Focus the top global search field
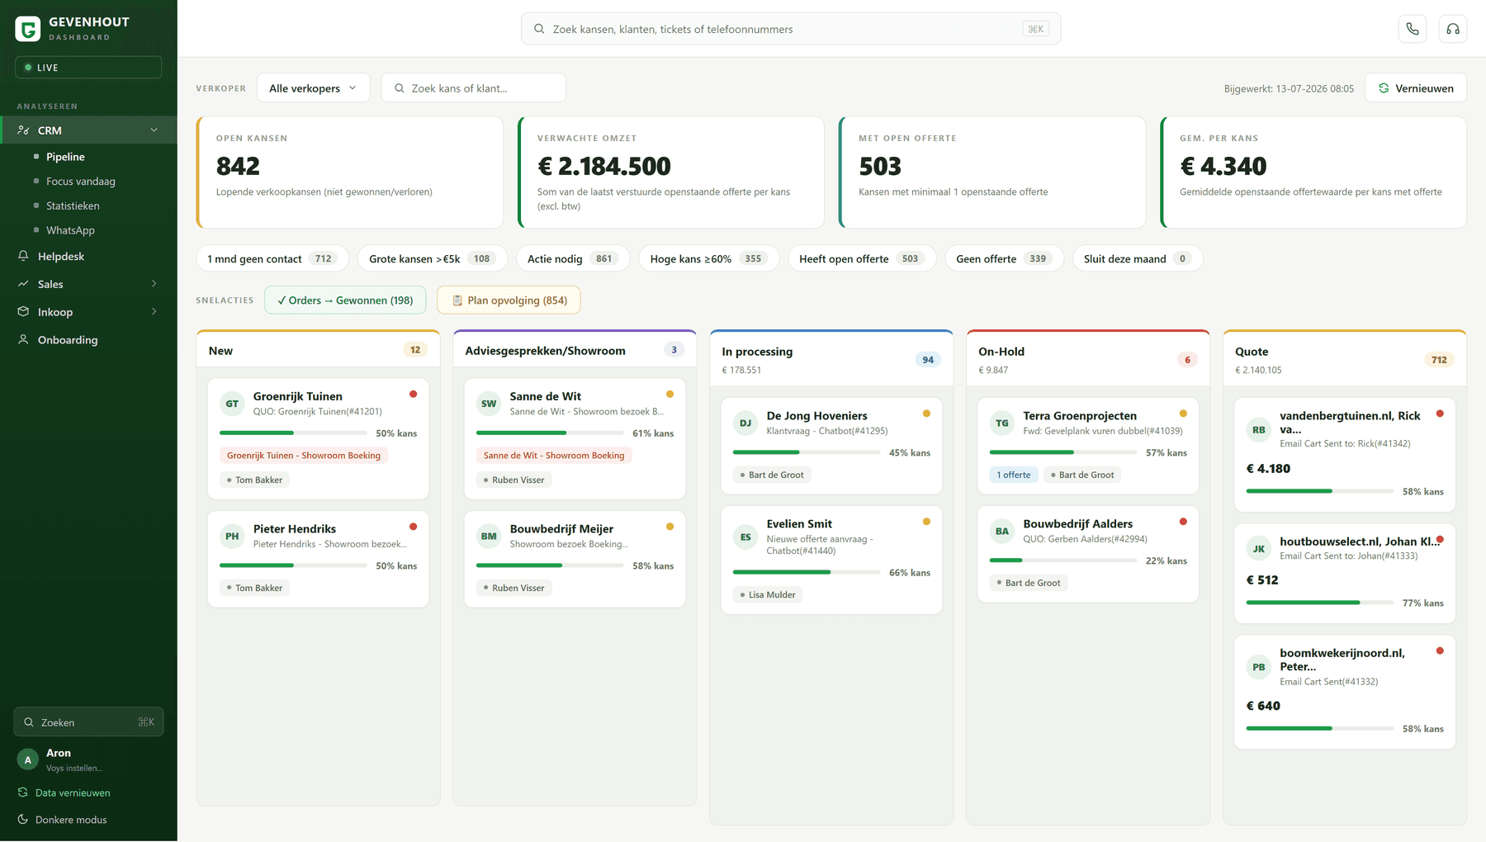Screen dimensions: 1486x842 (791, 29)
